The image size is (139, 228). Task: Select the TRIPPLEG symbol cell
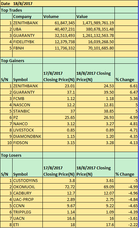28,212
